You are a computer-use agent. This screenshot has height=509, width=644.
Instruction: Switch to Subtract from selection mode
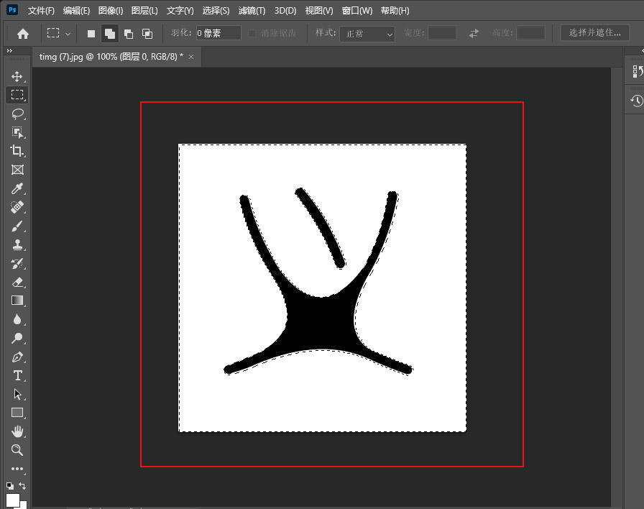click(x=128, y=33)
